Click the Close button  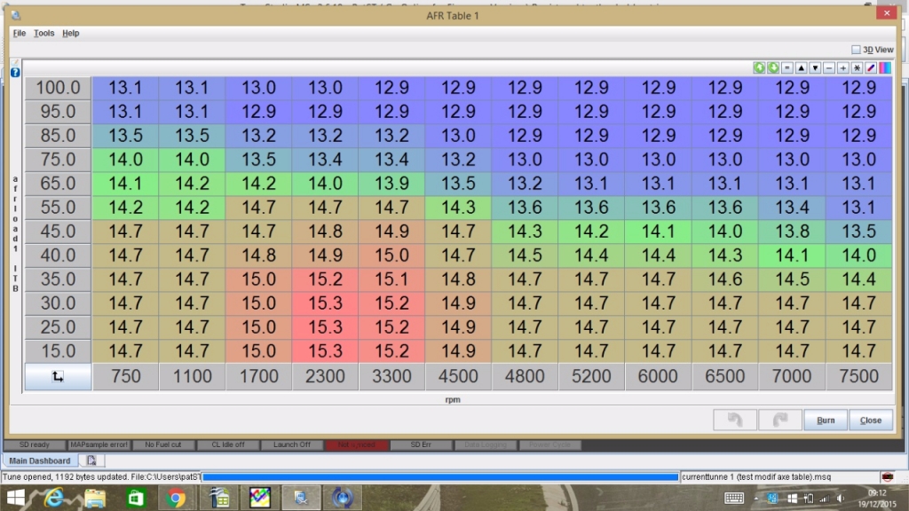[x=871, y=420]
